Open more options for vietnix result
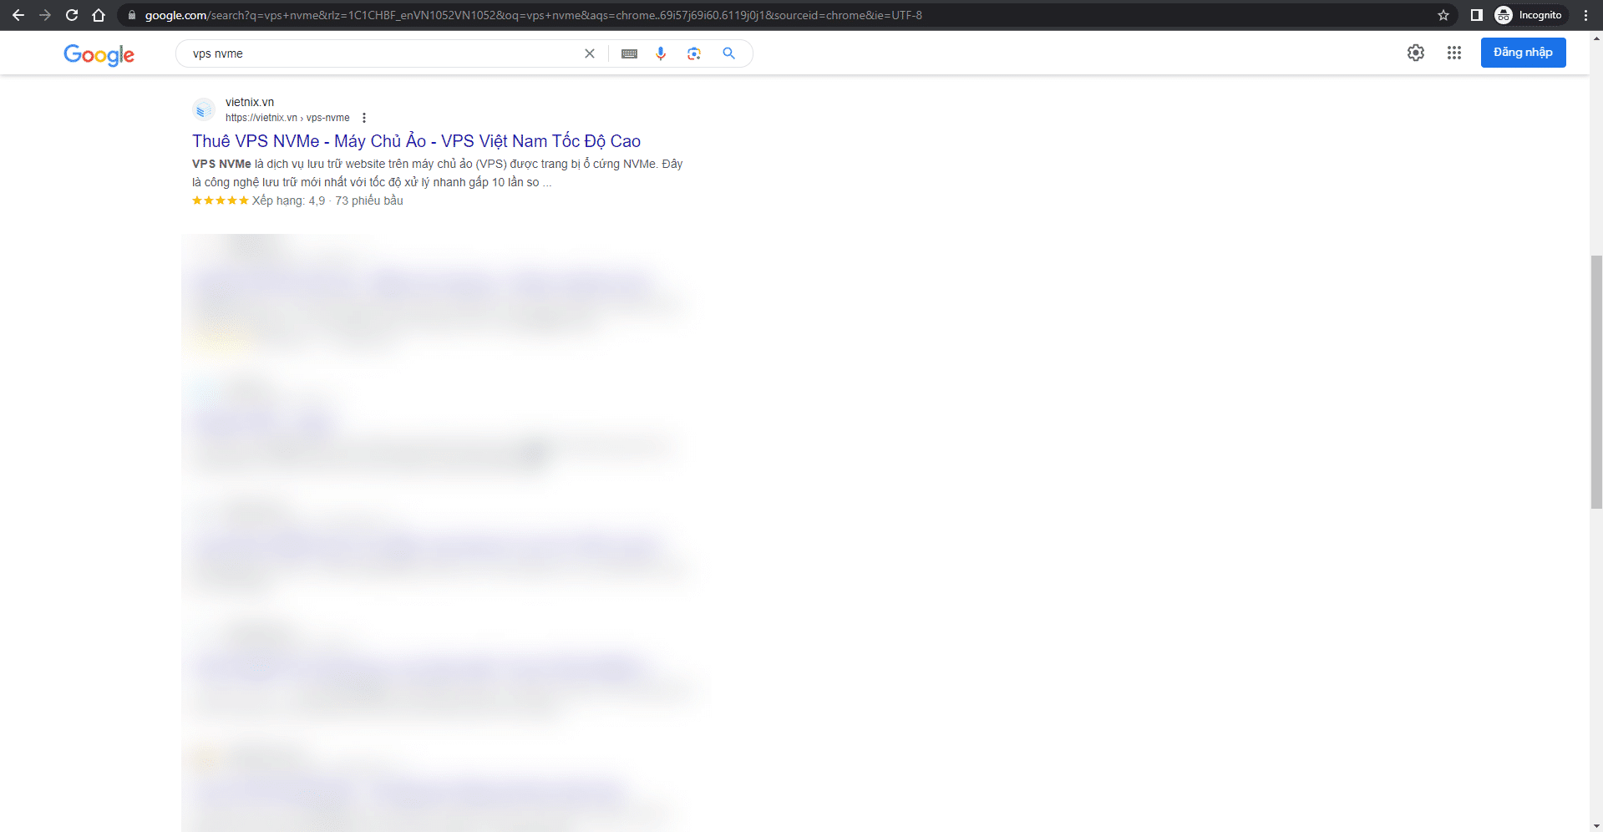Image resolution: width=1603 pixels, height=832 pixels. 364,118
